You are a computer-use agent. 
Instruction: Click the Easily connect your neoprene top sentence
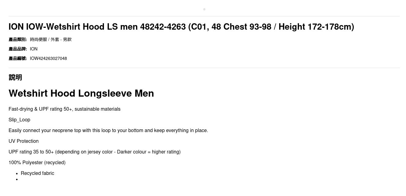point(108,131)
